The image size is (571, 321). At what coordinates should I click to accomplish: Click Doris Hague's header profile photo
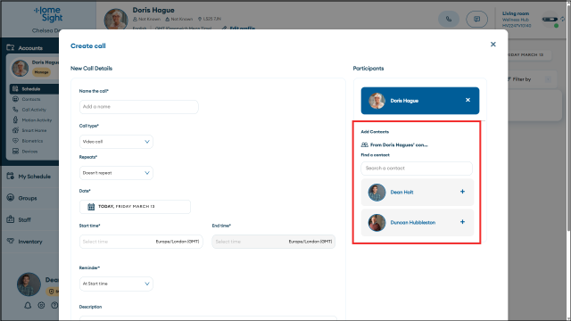116,19
